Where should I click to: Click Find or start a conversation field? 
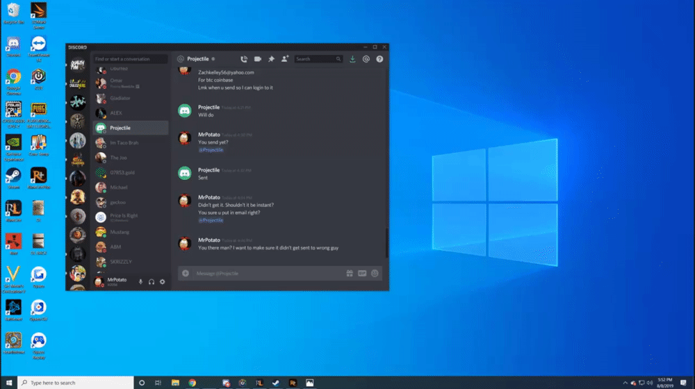point(130,59)
